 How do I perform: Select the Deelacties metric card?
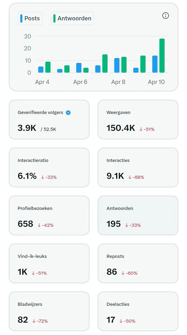[138, 312]
